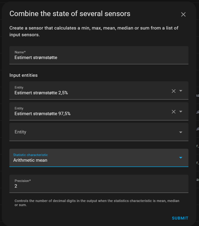This screenshot has height=226, width=199.
Task: Click the Input entities section label
Action: tap(24, 75)
